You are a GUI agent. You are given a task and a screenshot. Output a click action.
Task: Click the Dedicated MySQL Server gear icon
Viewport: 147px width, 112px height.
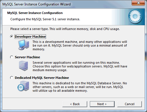(x=23, y=86)
